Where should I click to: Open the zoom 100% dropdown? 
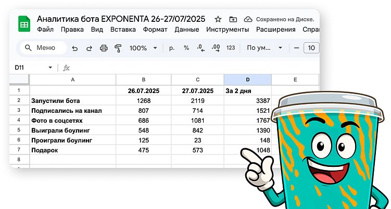coord(143,48)
